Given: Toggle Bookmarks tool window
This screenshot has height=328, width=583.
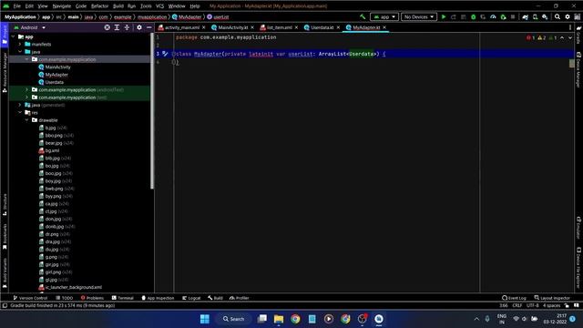Looking at the screenshot, I should pos(5,236).
